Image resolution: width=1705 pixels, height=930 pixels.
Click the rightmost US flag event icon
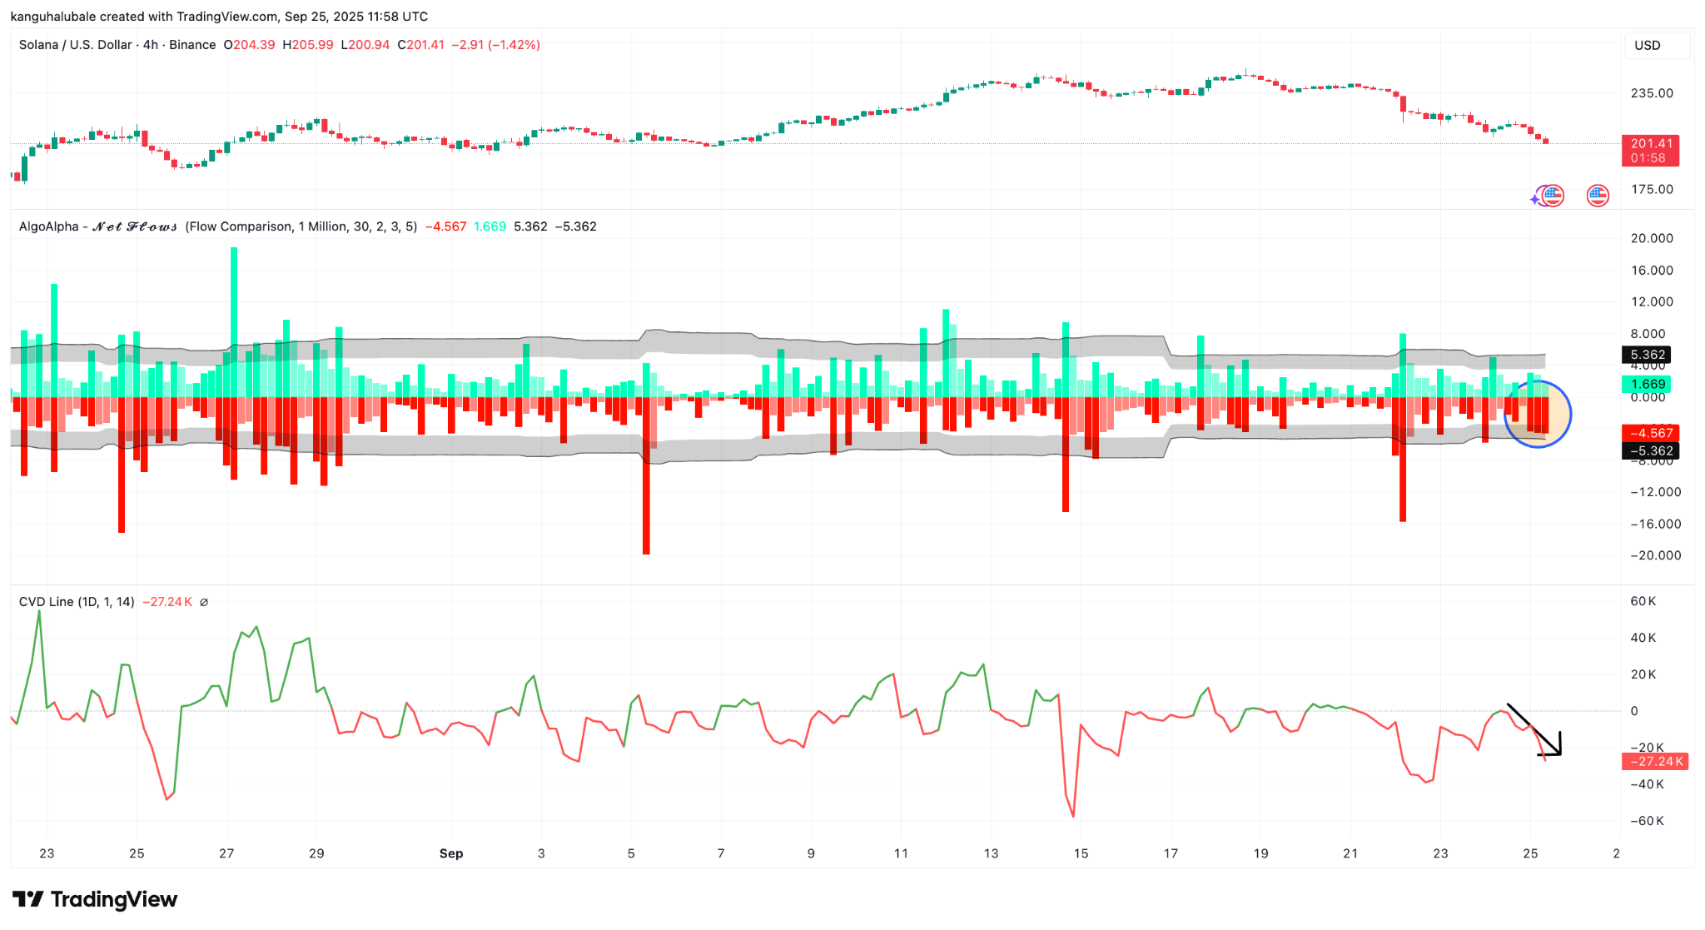click(x=1597, y=196)
